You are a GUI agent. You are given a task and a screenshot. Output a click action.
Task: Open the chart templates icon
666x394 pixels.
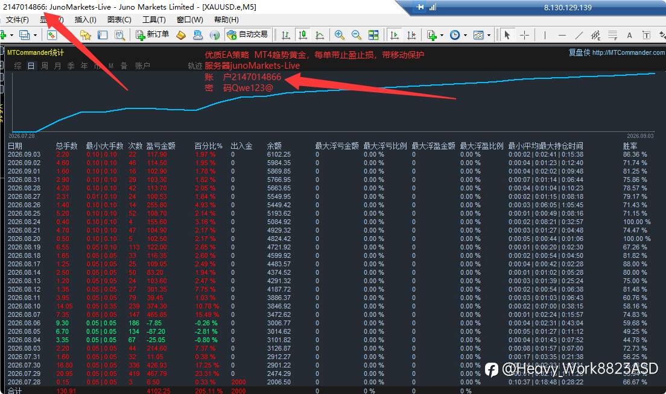(478, 35)
